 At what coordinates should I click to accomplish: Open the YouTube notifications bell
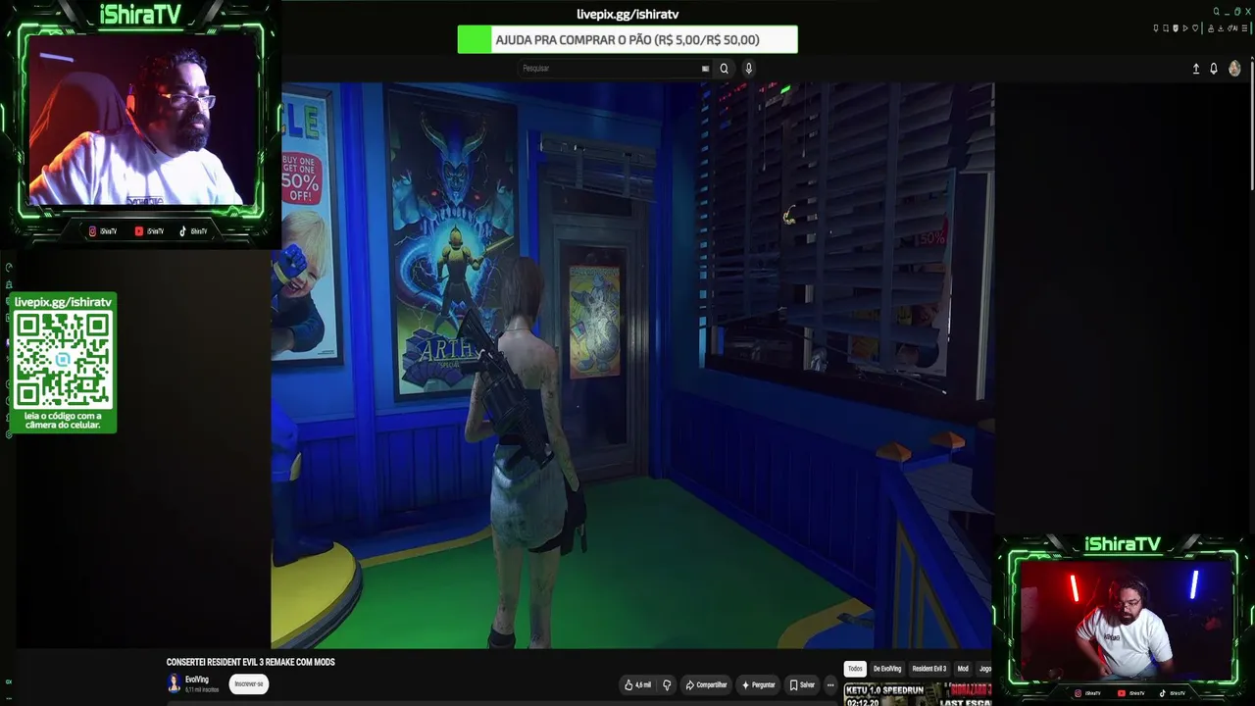(x=1214, y=69)
